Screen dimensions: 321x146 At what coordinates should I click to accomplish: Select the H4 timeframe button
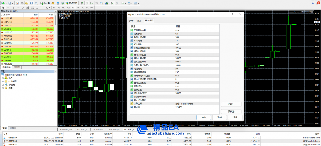[78, 7]
